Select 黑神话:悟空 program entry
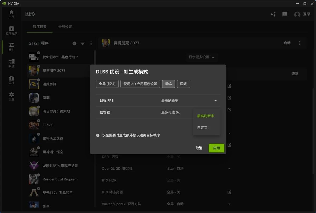The width and height of the screenshot is (316, 213). tap(61, 152)
